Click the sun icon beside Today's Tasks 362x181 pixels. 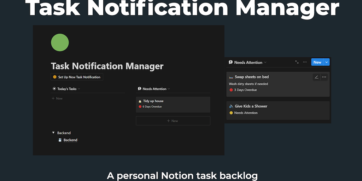point(54,89)
